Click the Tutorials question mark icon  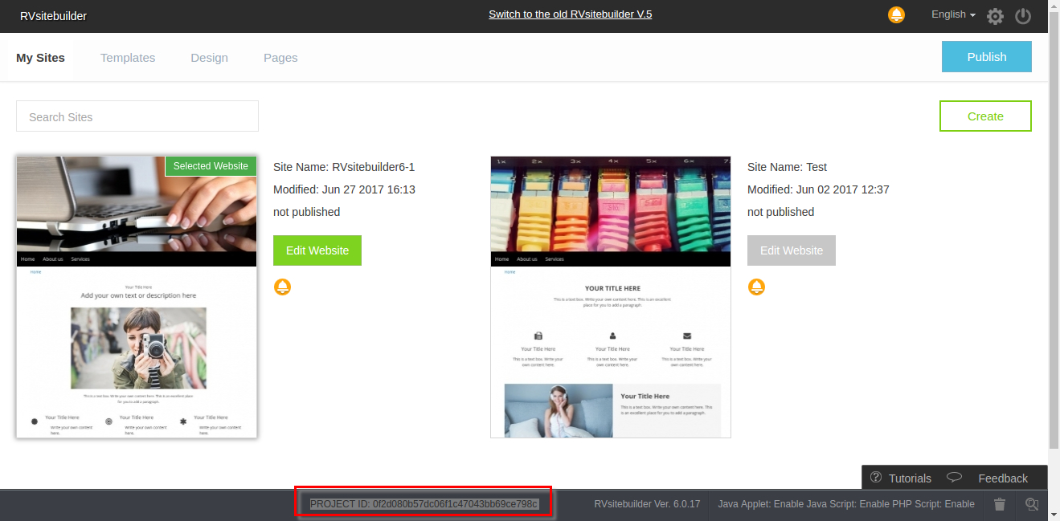pos(876,478)
